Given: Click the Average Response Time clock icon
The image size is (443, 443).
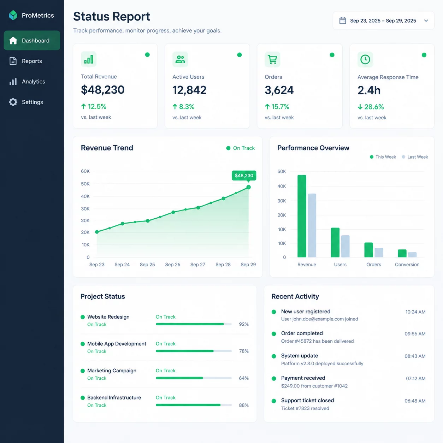Looking at the screenshot, I should (x=365, y=59).
